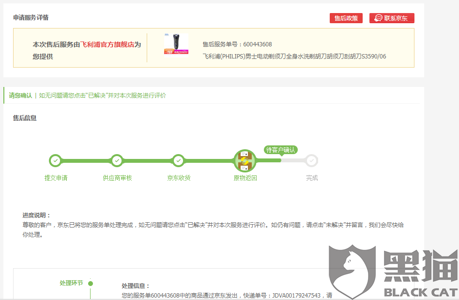Click the 联系京东 contact button
Image resolution: width=459 pixels, height=300 pixels.
pyautogui.click(x=392, y=18)
